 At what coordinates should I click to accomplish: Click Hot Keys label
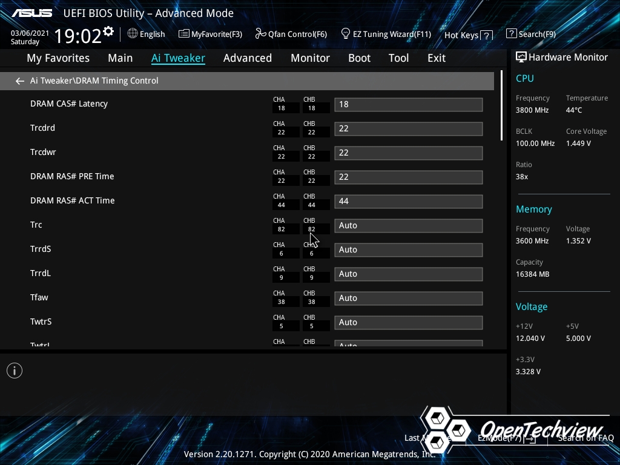pyautogui.click(x=461, y=35)
